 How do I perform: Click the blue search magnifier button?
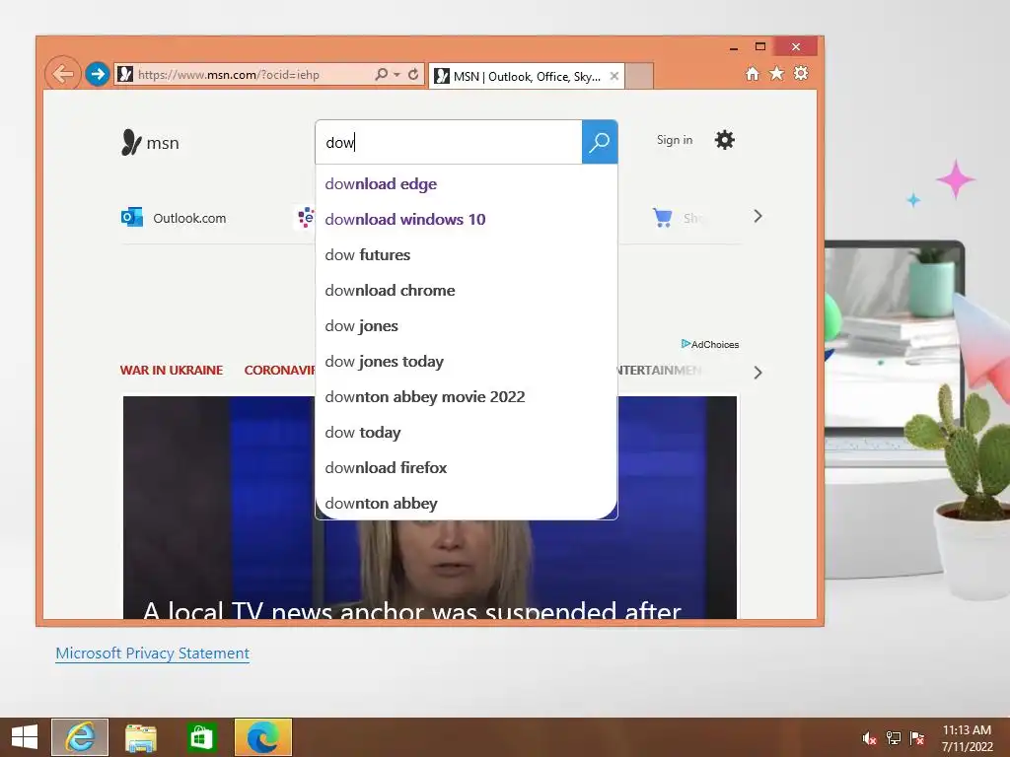tap(600, 142)
